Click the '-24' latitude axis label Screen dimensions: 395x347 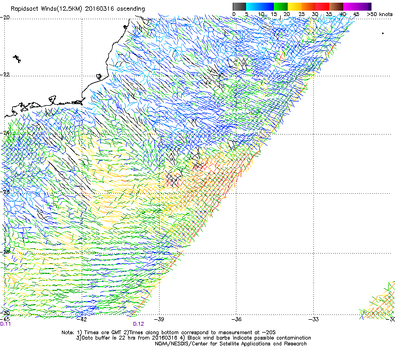(5, 132)
